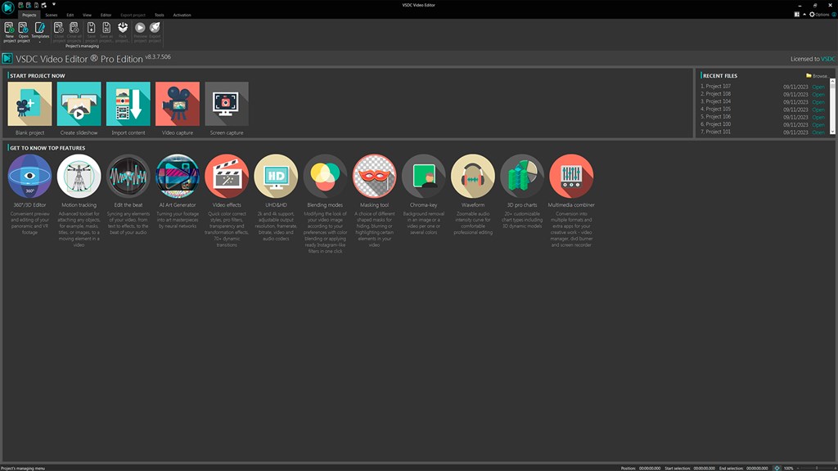This screenshot has width=838, height=471.
Task: Select the Project 100 recent file row
Action: [763, 124]
